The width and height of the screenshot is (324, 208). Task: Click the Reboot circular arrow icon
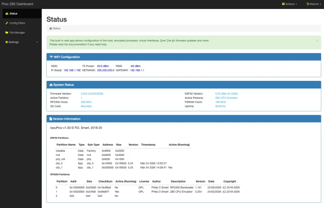coord(308,4)
